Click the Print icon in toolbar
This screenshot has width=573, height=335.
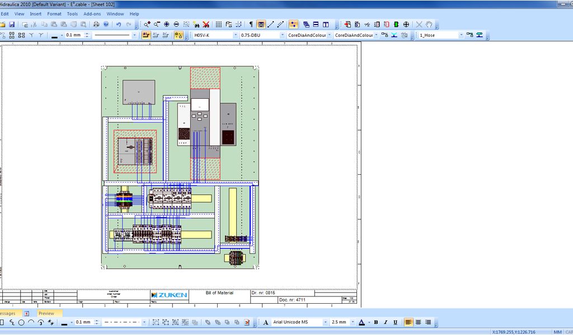click(x=96, y=25)
